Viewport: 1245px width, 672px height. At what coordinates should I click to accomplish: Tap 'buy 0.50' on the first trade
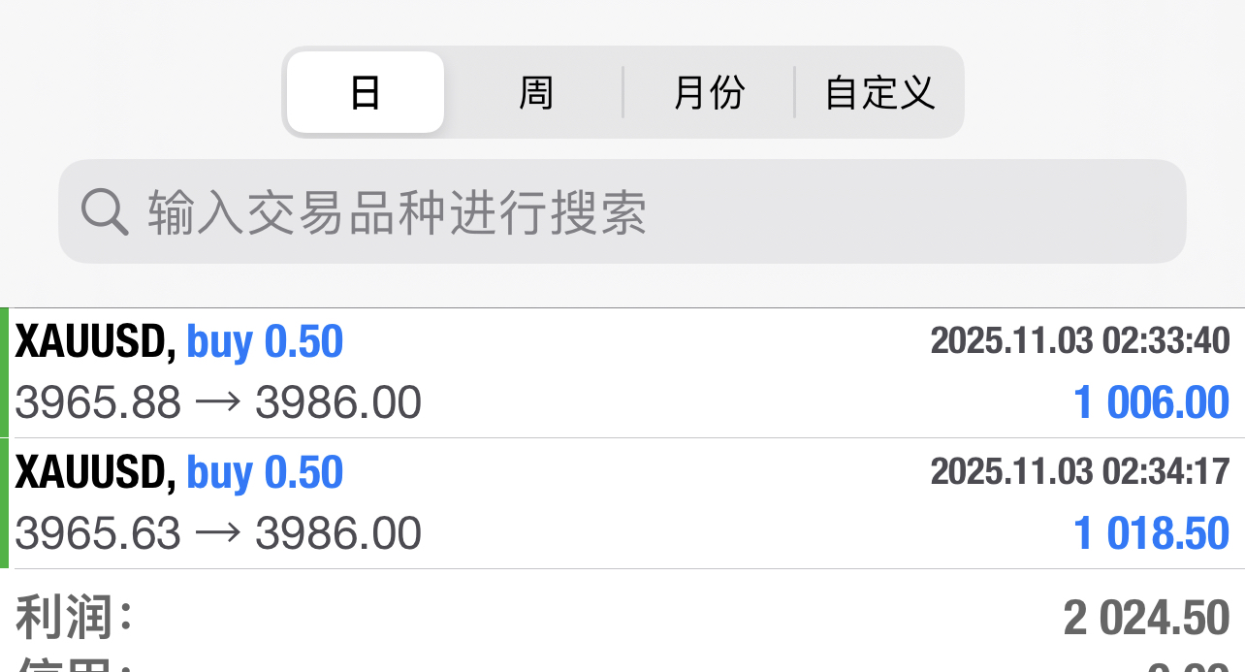[265, 342]
